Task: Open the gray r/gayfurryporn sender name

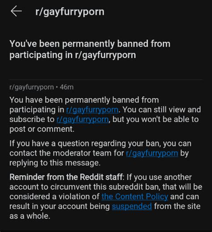Action: [32, 87]
